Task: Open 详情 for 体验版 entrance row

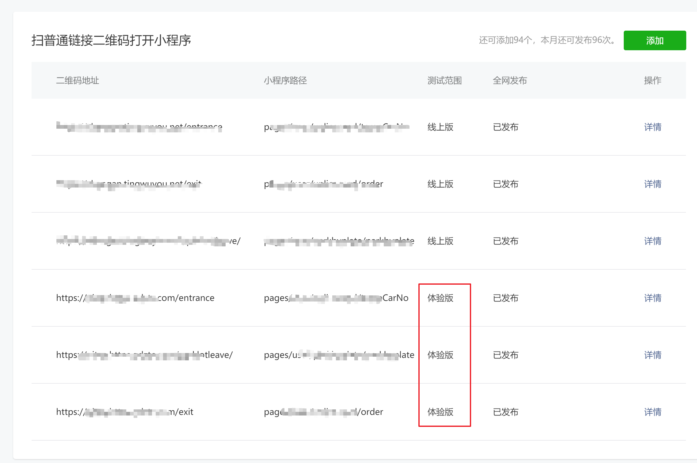Action: click(x=653, y=298)
